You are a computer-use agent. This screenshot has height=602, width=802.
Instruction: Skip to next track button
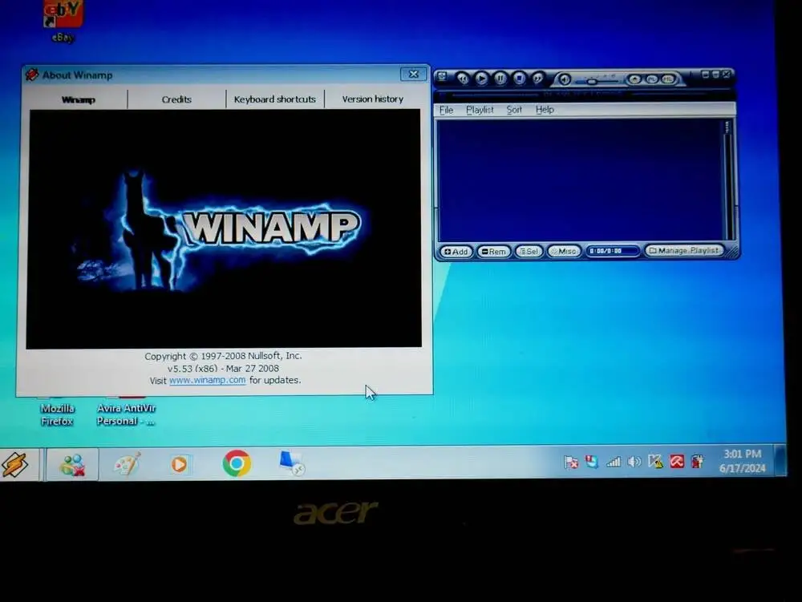(537, 79)
